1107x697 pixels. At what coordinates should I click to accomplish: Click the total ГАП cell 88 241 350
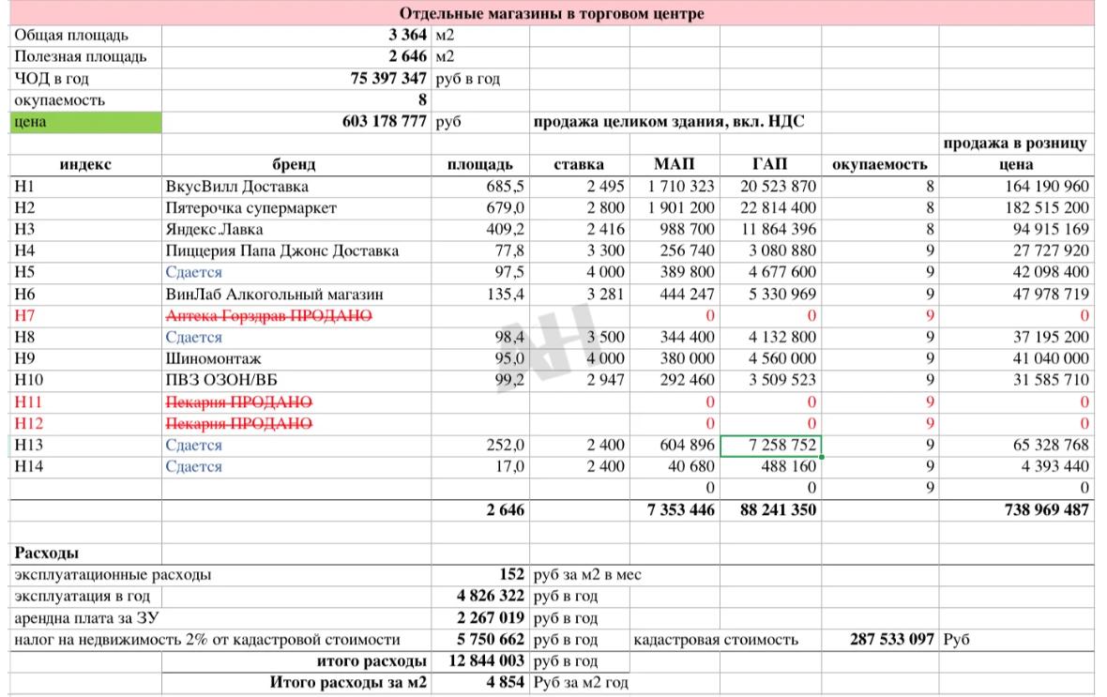click(x=770, y=510)
